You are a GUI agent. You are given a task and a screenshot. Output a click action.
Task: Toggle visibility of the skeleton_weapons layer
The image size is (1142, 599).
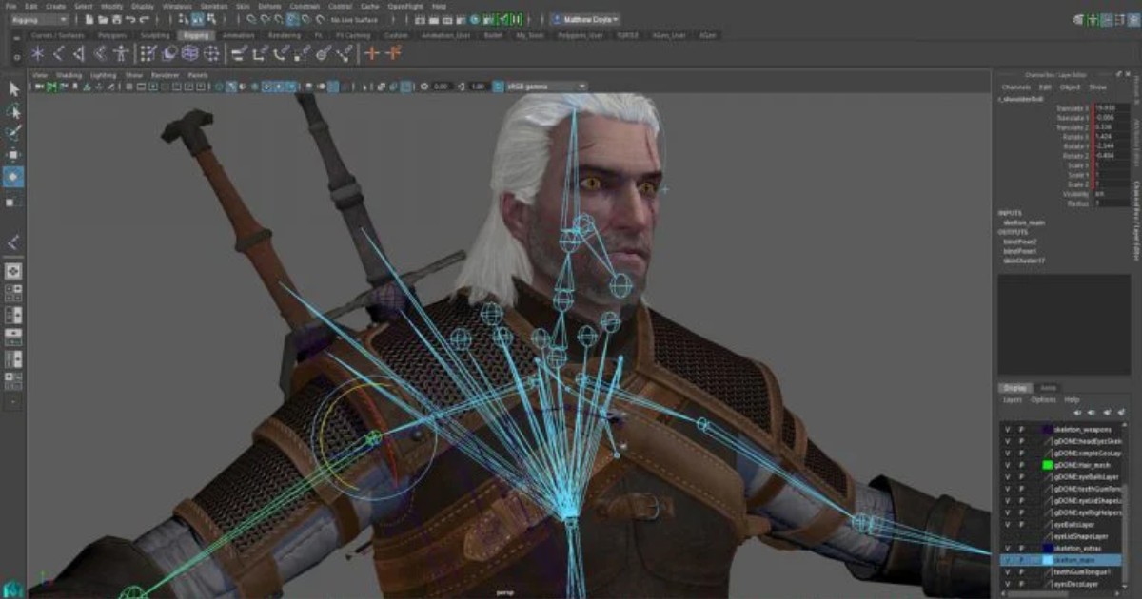coord(1007,430)
